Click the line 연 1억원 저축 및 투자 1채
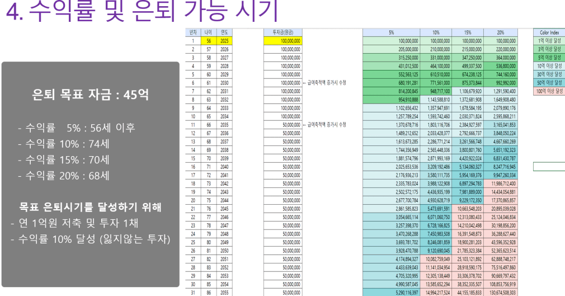 (74, 223)
